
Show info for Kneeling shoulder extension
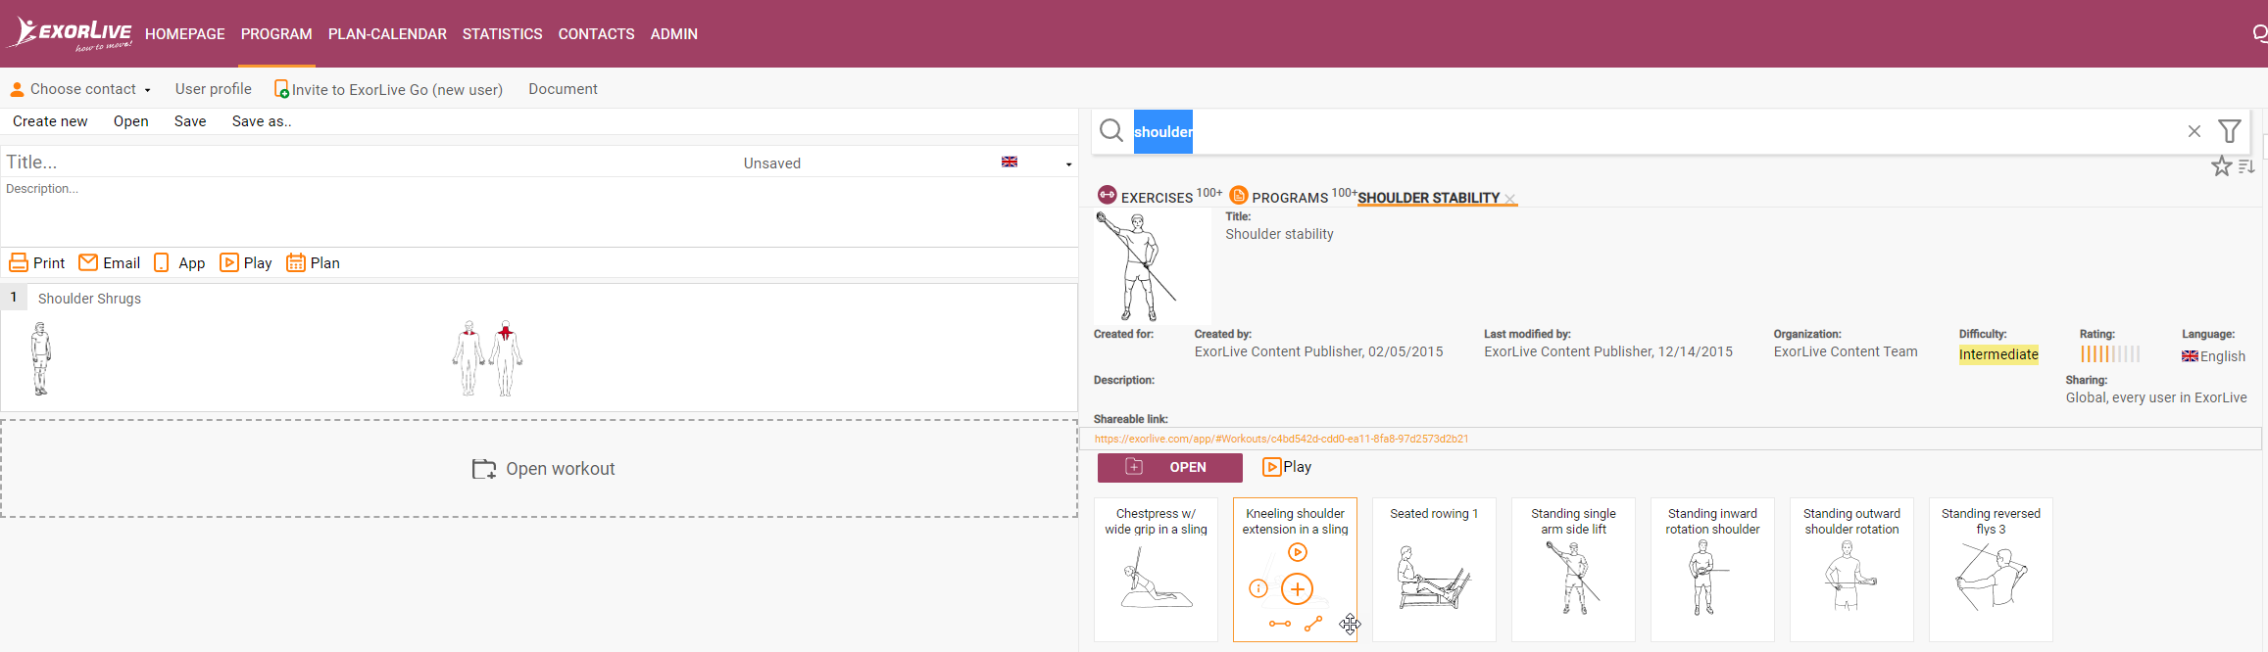[1258, 588]
